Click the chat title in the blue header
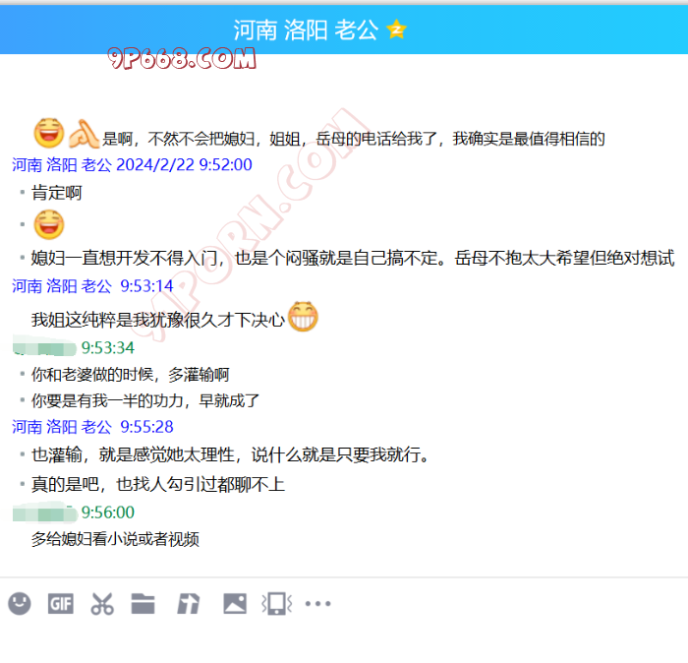The width and height of the screenshot is (688, 663). click(x=306, y=30)
